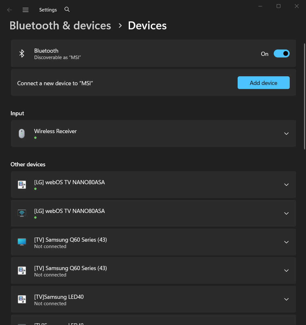This screenshot has height=325, width=306.
Task: Go to Bluetooth & devices breadcrumb
Action: tap(60, 26)
